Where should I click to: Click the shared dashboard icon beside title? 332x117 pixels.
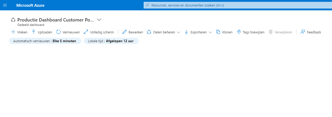pyautogui.click(x=13, y=20)
